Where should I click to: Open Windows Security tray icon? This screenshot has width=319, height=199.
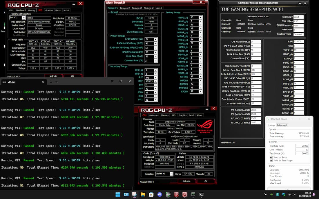tap(284, 195)
